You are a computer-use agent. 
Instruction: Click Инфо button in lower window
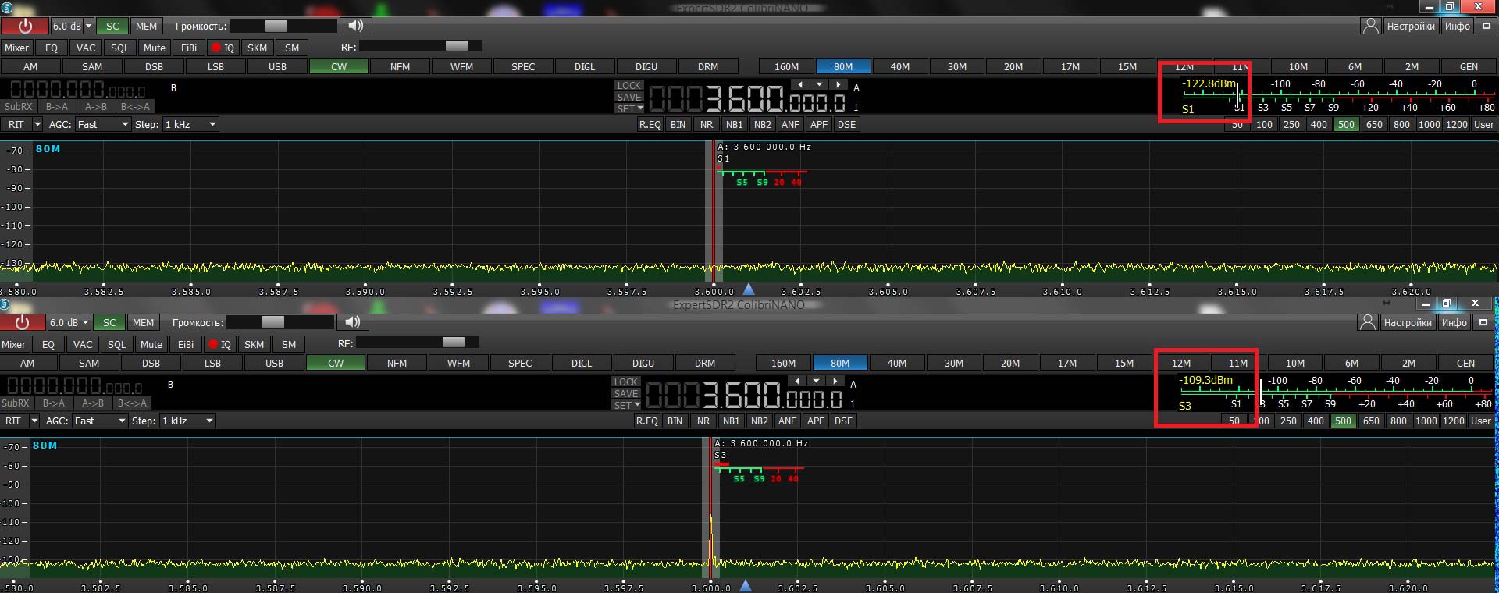click(1454, 322)
